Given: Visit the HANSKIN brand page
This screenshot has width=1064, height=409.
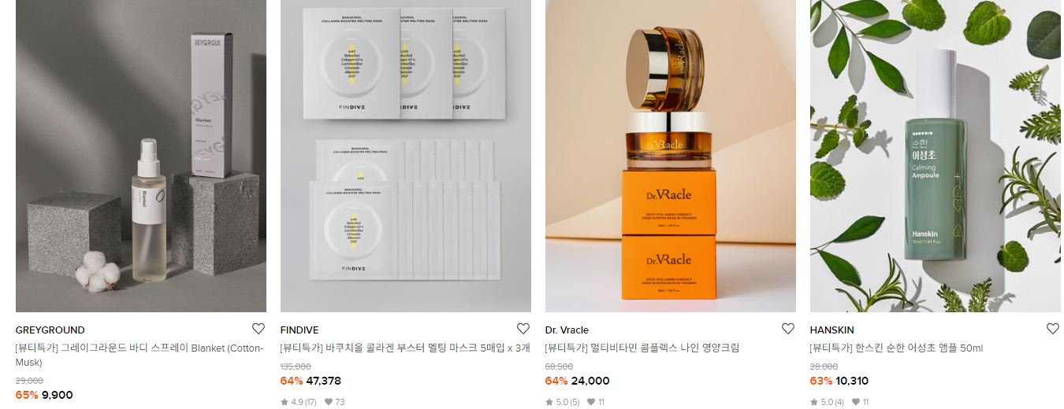Looking at the screenshot, I should tap(832, 330).
